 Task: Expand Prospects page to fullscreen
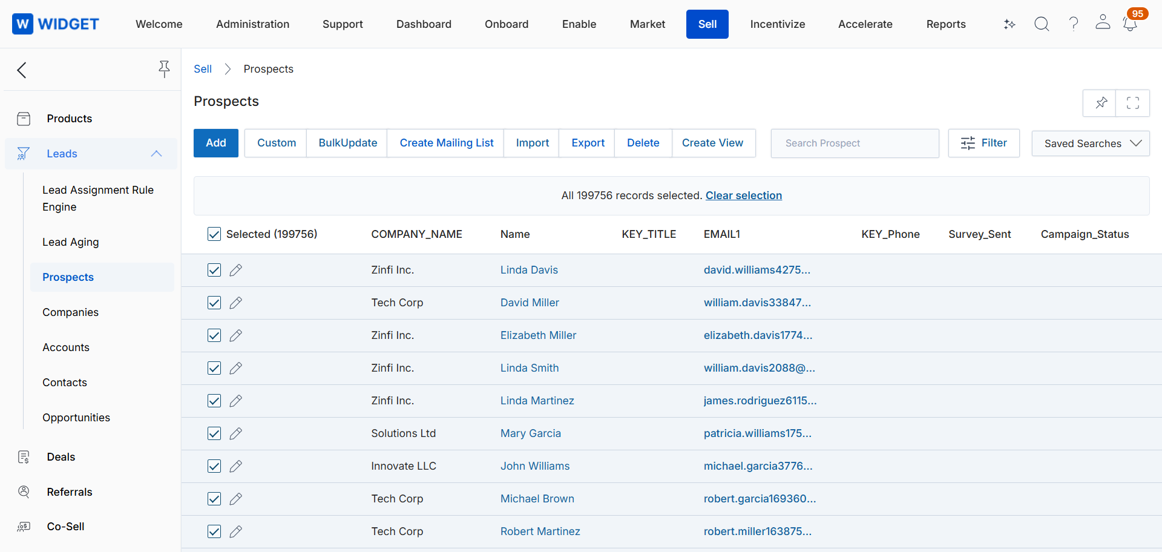pos(1133,103)
